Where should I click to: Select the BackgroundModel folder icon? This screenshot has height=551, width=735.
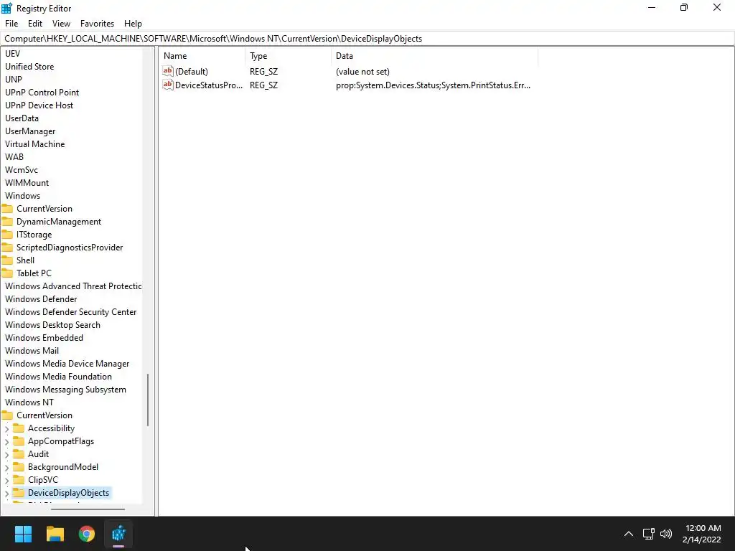[x=18, y=466]
